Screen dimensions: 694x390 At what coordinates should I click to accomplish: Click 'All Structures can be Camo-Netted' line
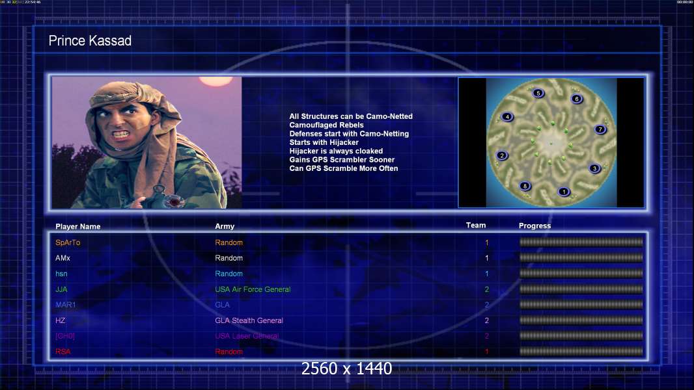coord(351,116)
